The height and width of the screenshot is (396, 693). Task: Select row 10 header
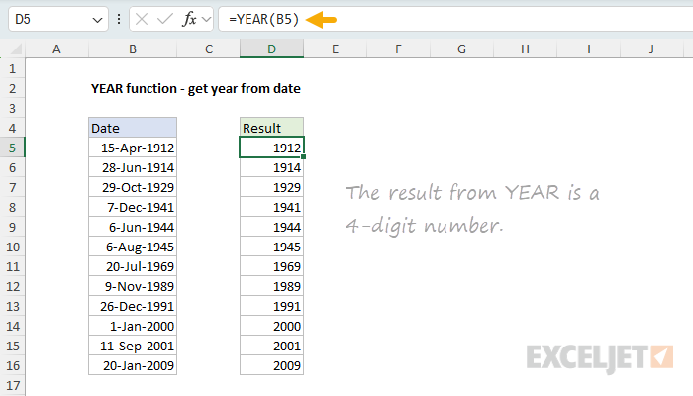pyautogui.click(x=12, y=247)
